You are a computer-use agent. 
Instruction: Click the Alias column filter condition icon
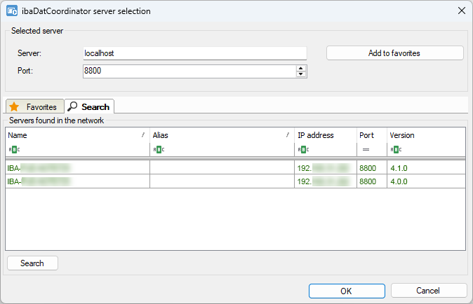pos(159,149)
